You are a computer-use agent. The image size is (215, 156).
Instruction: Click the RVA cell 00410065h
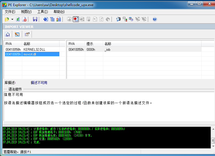(13, 54)
